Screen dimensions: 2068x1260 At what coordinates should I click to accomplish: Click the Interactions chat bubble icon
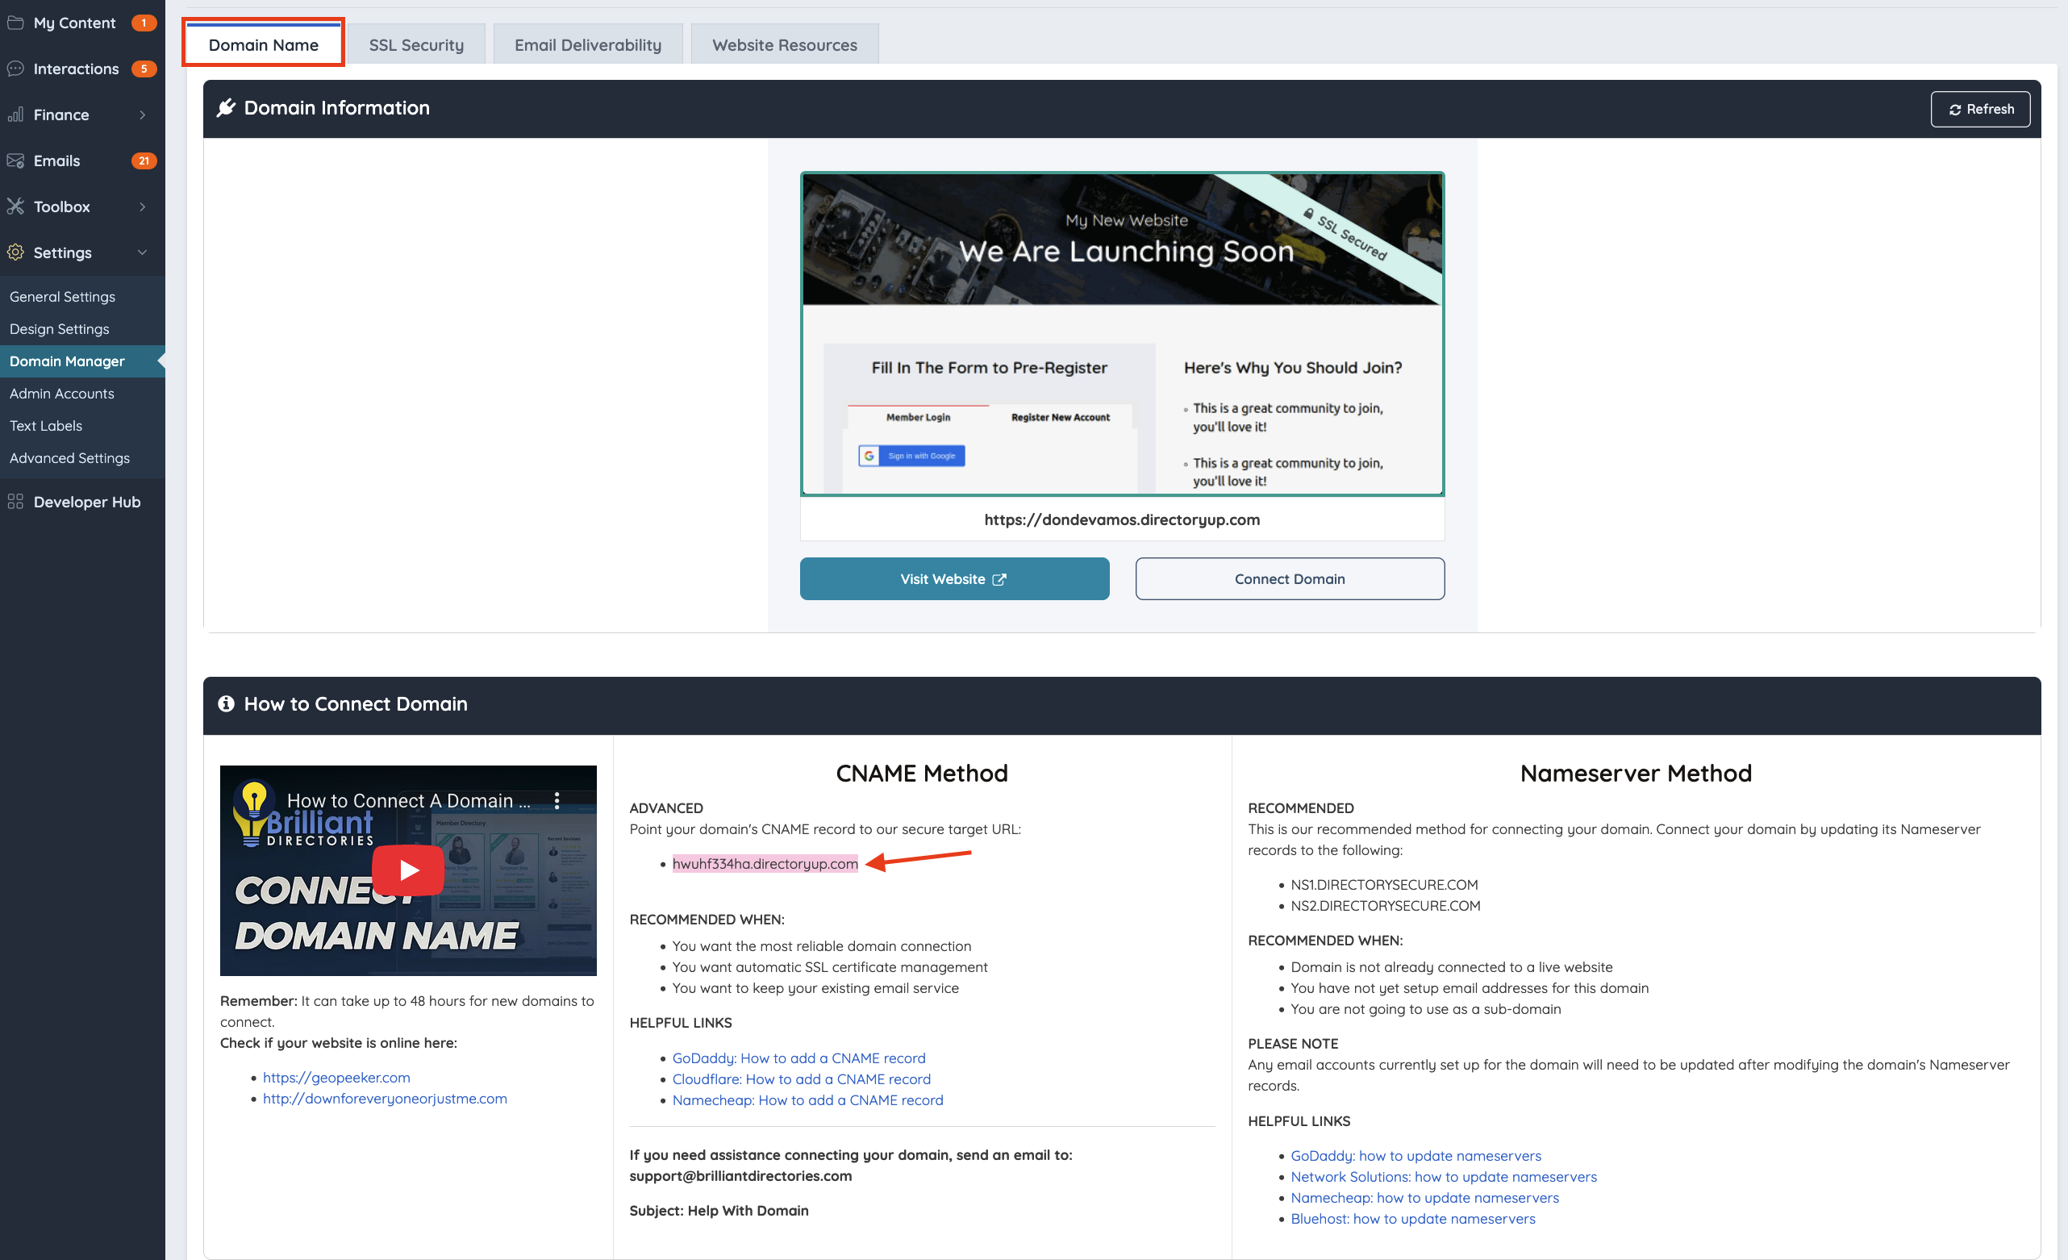[x=15, y=69]
